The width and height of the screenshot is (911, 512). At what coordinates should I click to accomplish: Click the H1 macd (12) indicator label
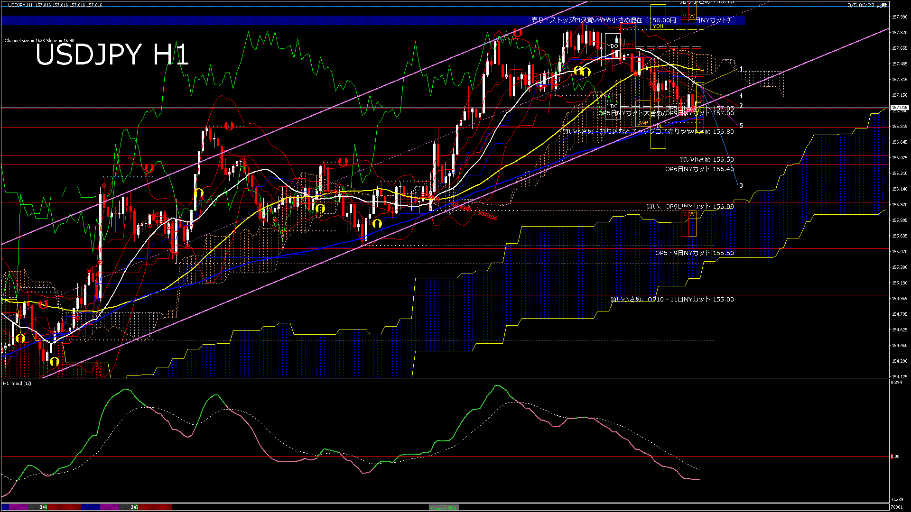(17, 383)
